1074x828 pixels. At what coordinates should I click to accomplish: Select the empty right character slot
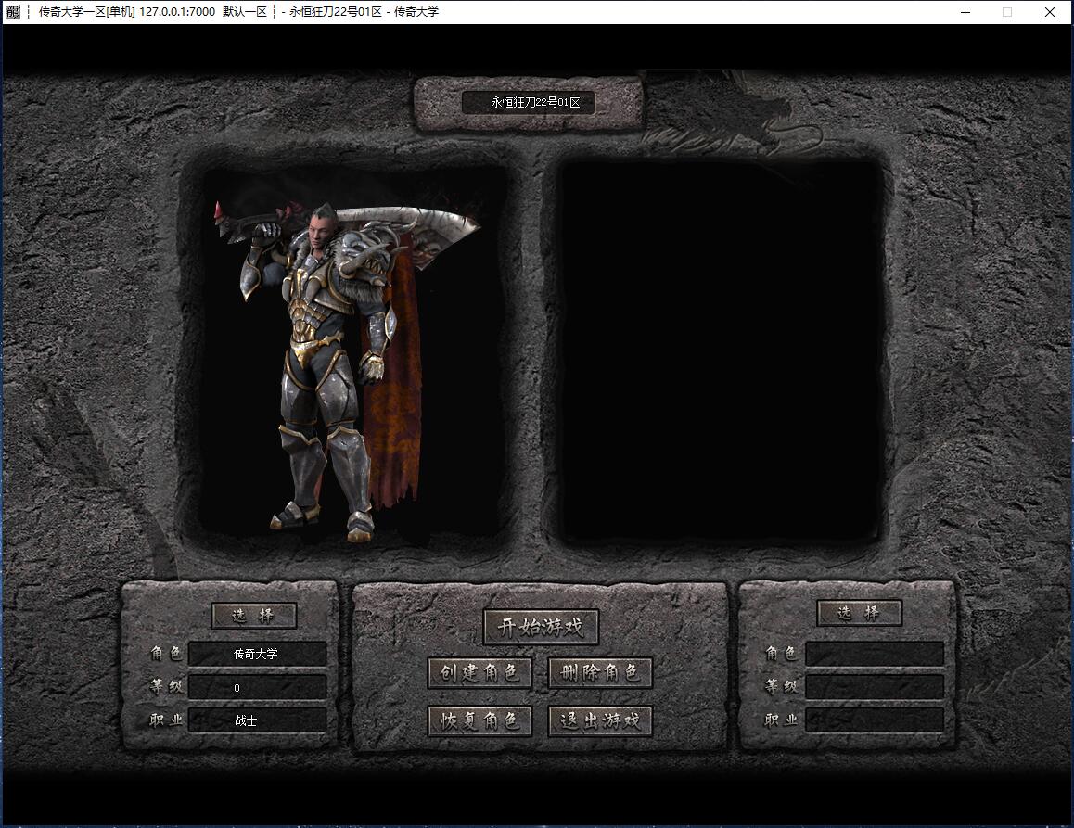tap(722, 350)
